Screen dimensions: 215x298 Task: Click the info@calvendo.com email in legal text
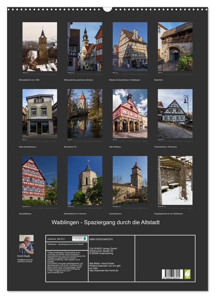coord(61,271)
